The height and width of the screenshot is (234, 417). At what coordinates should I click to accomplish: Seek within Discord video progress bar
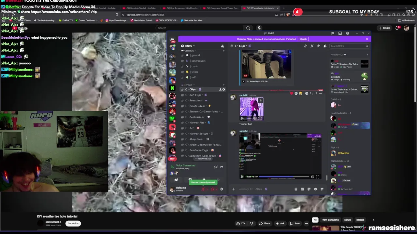point(284,177)
